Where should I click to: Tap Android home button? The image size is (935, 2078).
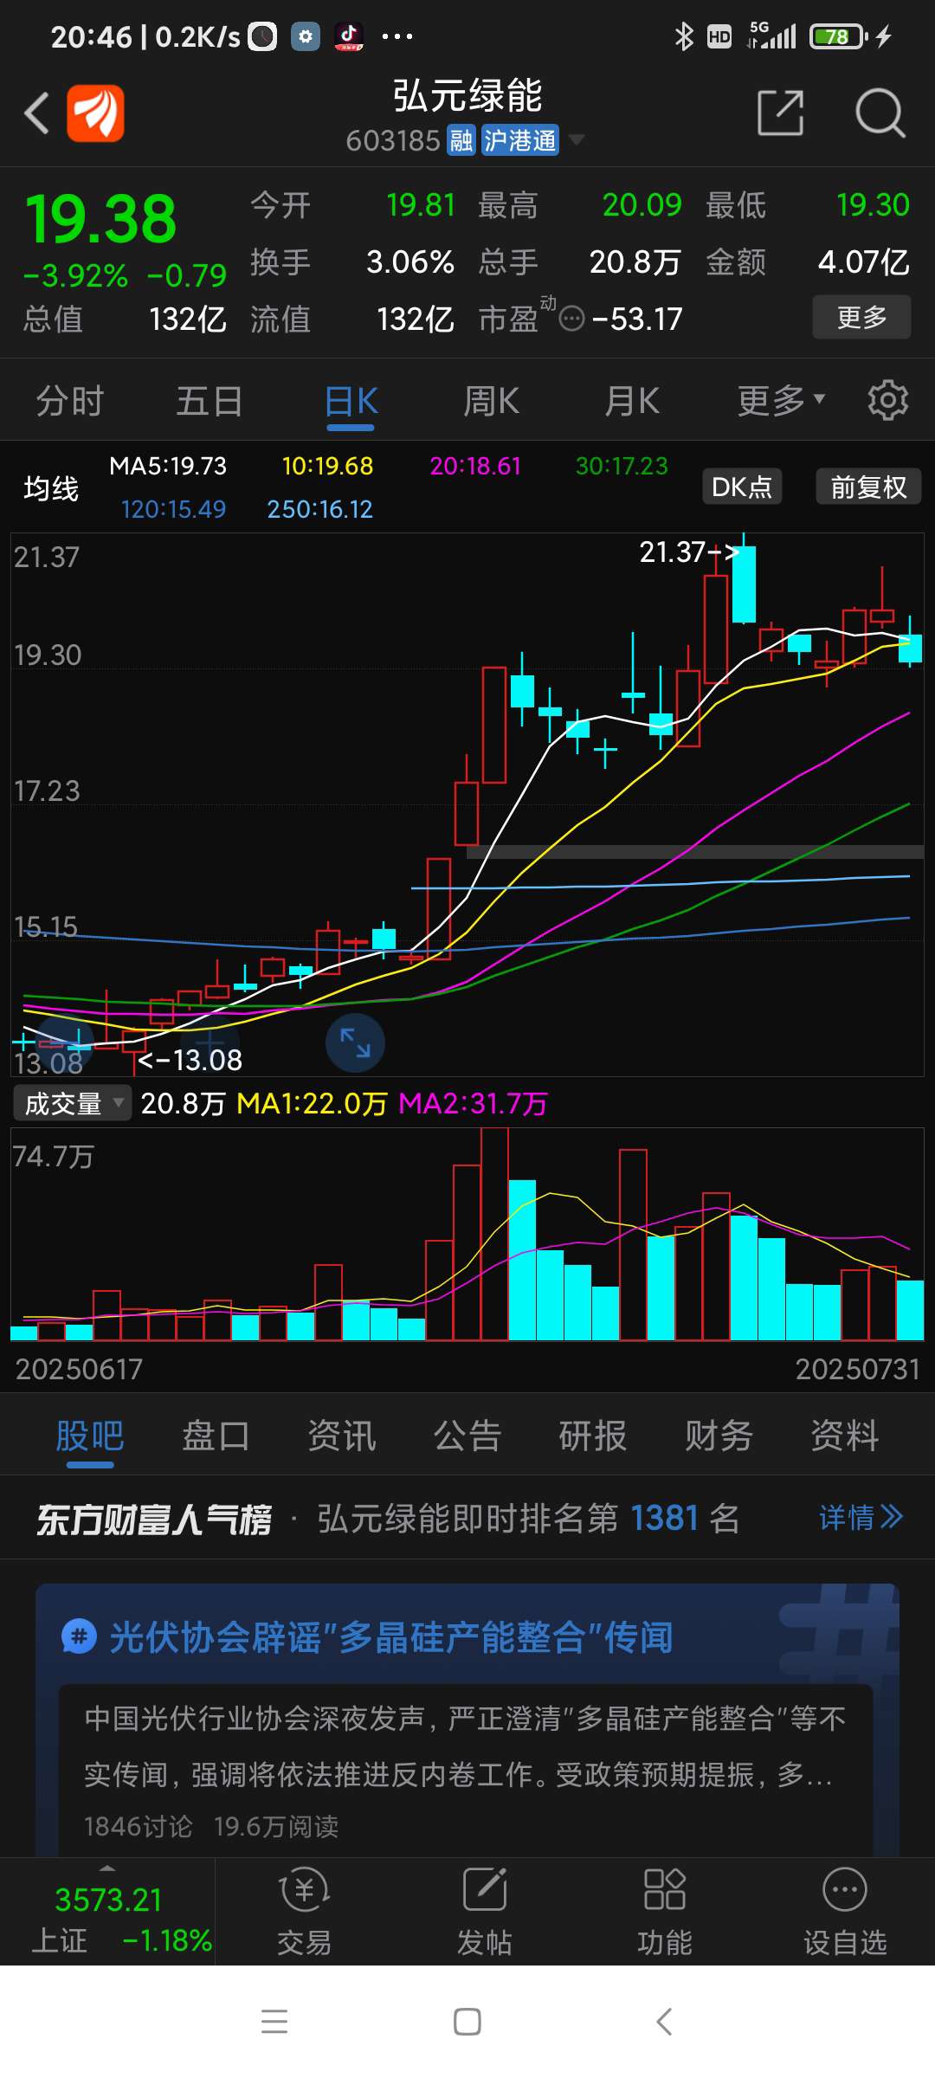tap(467, 2022)
